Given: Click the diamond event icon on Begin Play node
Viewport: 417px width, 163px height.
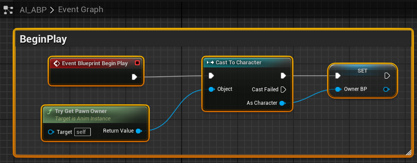Looking at the screenshot, I should click(x=57, y=63).
